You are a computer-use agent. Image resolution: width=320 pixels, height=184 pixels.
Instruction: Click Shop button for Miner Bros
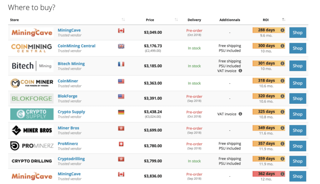(x=297, y=130)
